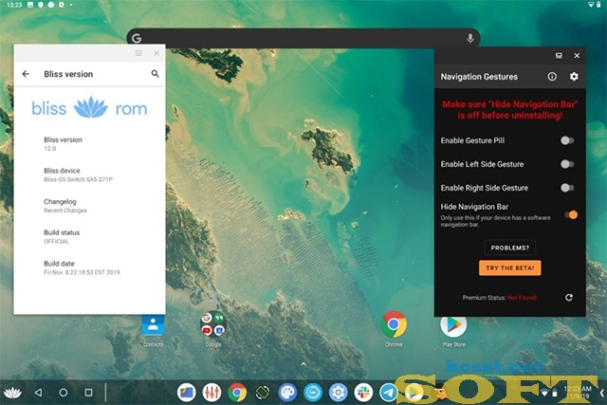Expand the app drawer up arrow
Image resolution: width=607 pixels, height=405 pixels.
(x=303, y=364)
